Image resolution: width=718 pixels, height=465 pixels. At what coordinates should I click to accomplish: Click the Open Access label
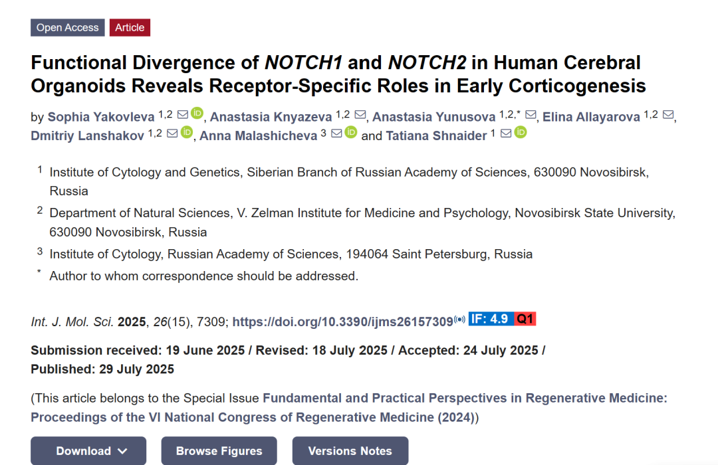pyautogui.click(x=67, y=27)
